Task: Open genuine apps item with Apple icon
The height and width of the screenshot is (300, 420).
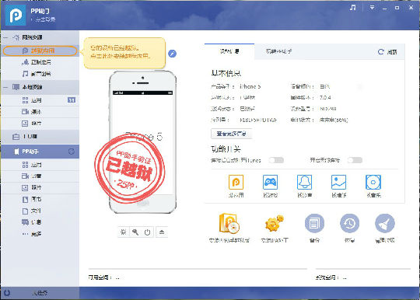Action: [x=40, y=62]
